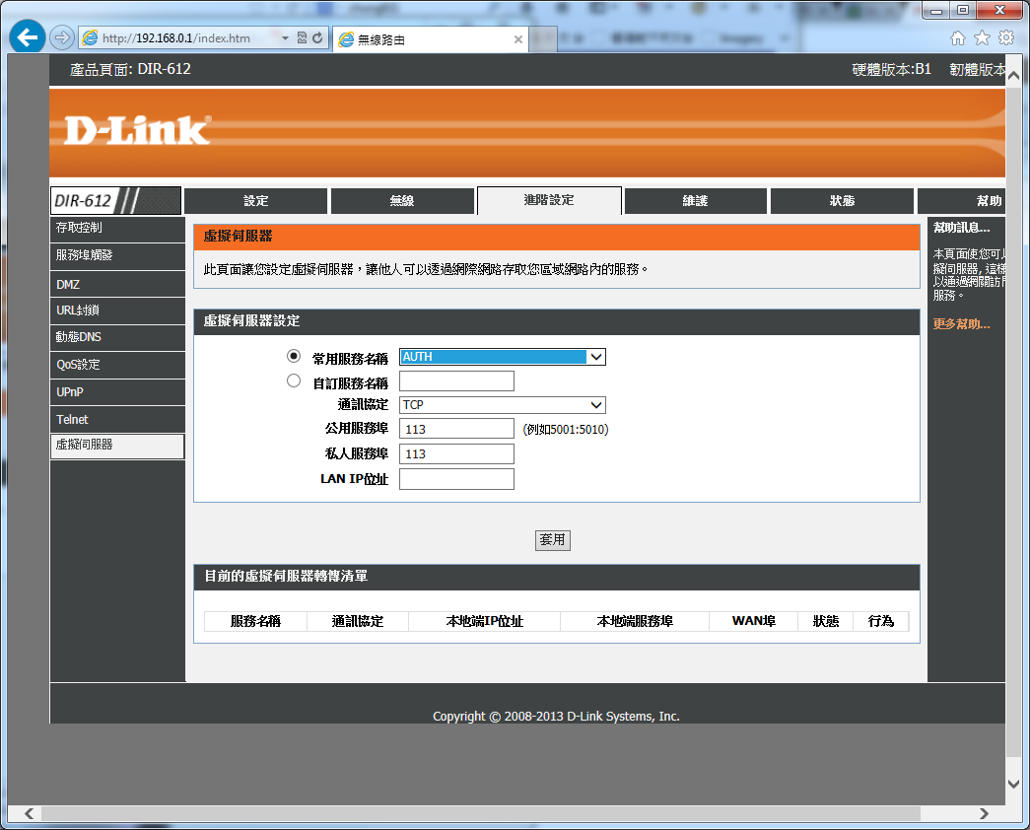This screenshot has width=1030, height=830.
Task: Click the vertical scrollbar down arrow
Action: pos(1014,784)
